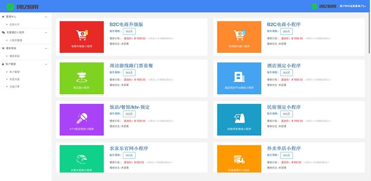Open the 账户管理 sub-item above 快速充值
The width and height of the screenshot is (371, 181).
(15, 72)
